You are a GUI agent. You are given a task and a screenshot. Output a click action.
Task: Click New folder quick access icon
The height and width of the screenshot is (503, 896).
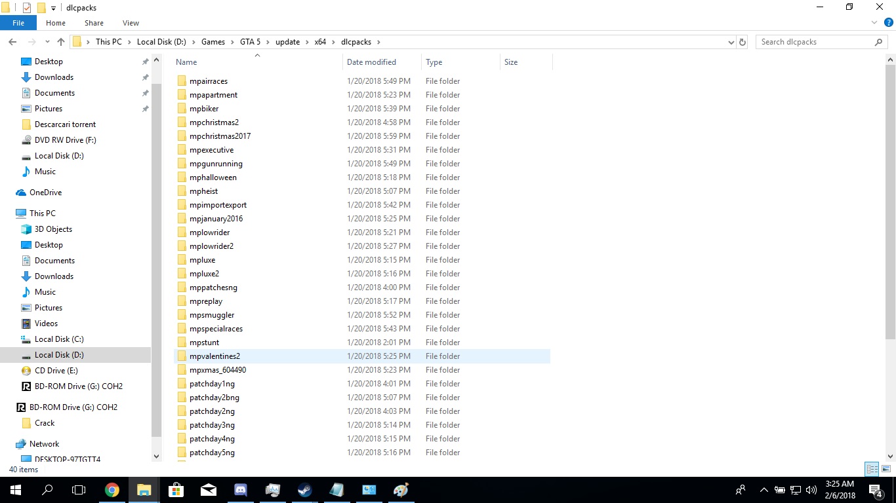(41, 8)
